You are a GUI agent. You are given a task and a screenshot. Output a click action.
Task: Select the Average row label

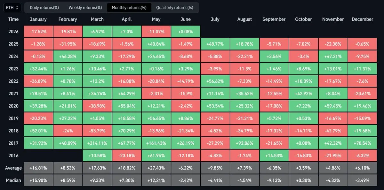point(13,168)
